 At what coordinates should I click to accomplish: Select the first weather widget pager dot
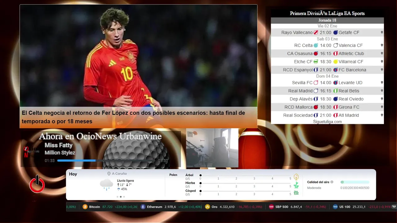tap(117, 197)
